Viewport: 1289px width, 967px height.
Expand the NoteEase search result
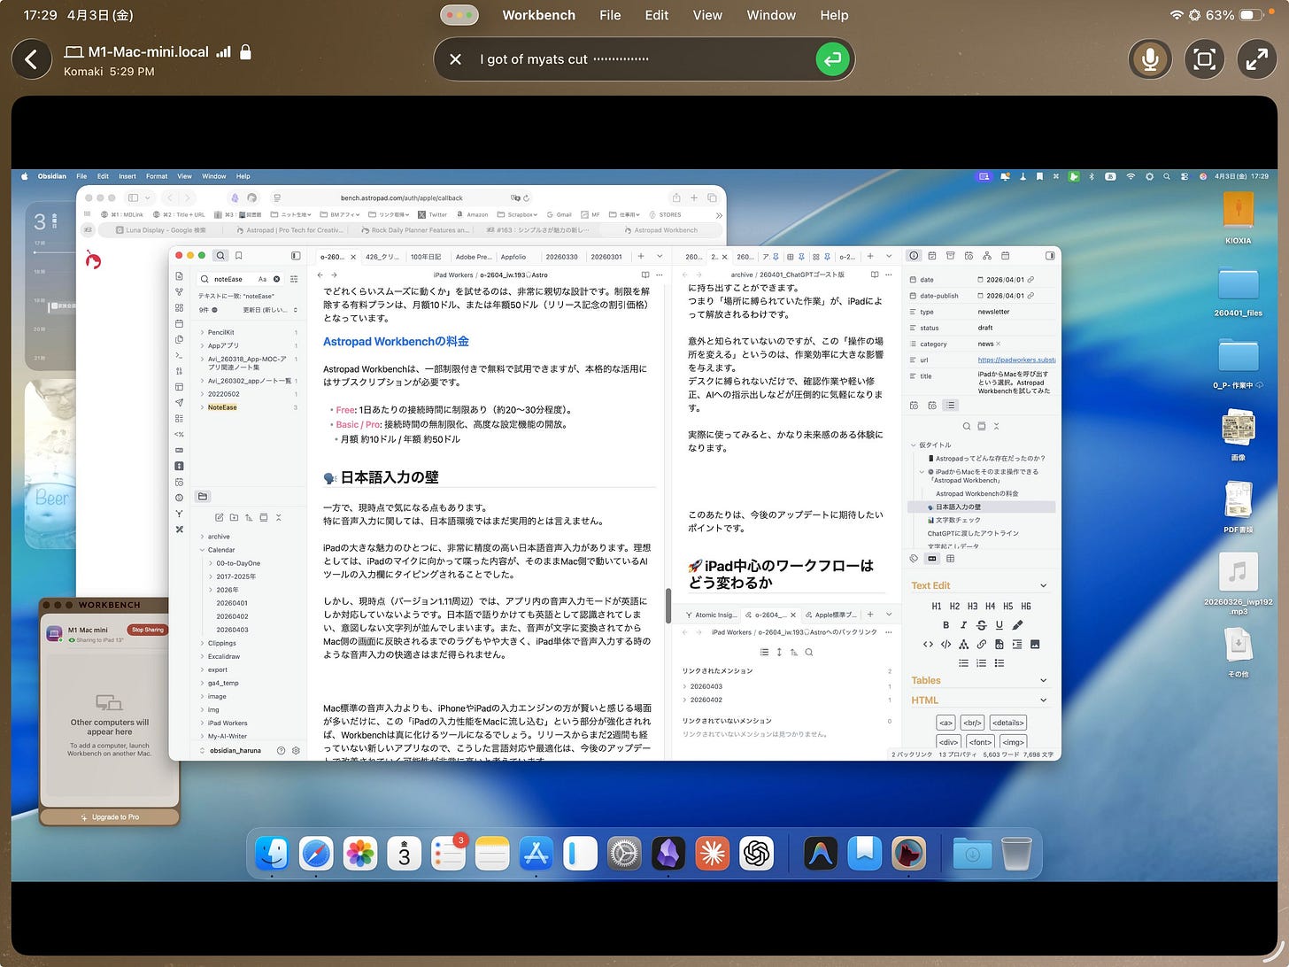(x=202, y=407)
